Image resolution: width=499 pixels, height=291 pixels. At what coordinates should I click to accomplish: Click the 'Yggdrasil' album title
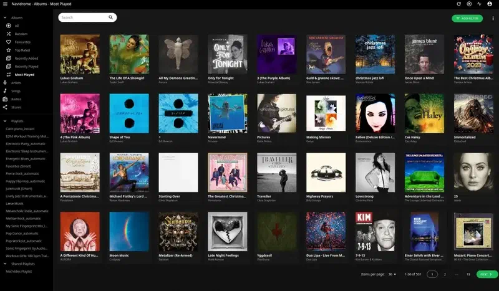(x=265, y=255)
